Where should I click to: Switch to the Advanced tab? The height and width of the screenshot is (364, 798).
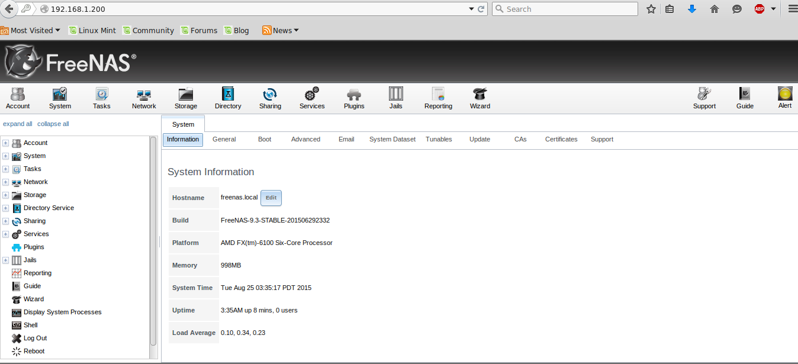[x=305, y=139]
